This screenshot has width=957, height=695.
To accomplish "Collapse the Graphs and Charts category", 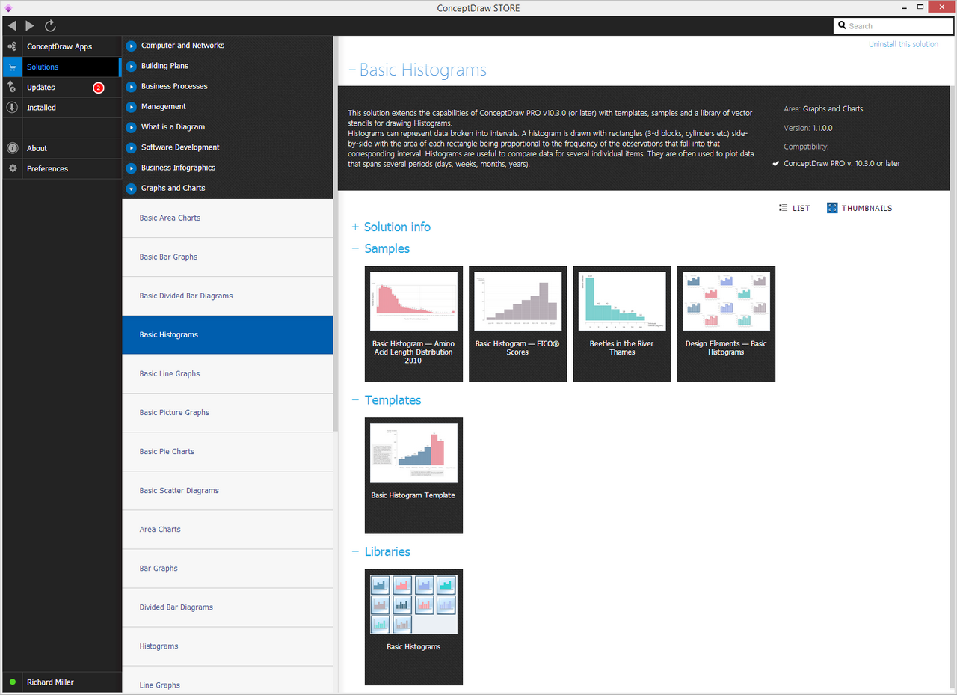I will tap(132, 189).
